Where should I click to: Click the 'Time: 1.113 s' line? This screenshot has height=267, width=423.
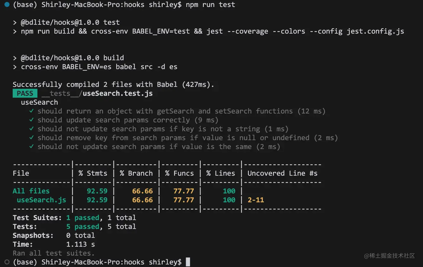[x=54, y=244]
